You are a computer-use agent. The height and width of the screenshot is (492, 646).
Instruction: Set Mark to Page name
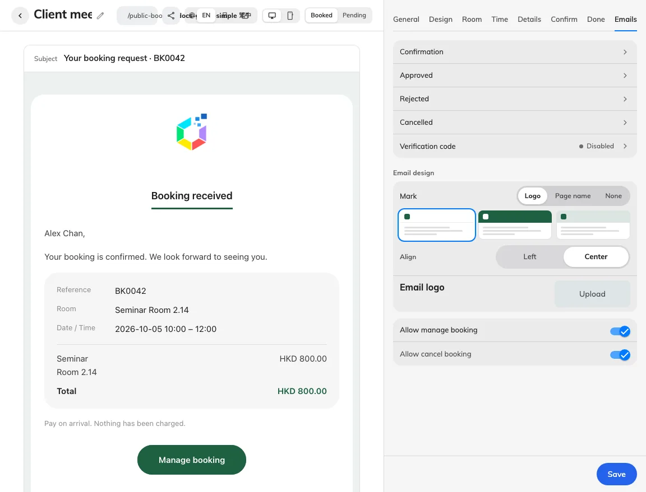573,196
